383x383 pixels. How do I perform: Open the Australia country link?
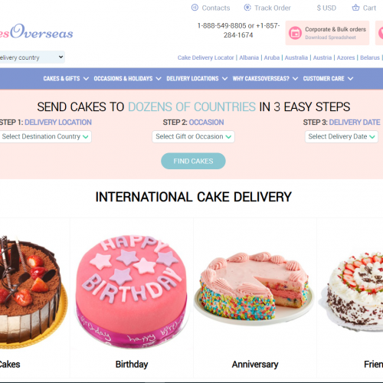click(296, 57)
